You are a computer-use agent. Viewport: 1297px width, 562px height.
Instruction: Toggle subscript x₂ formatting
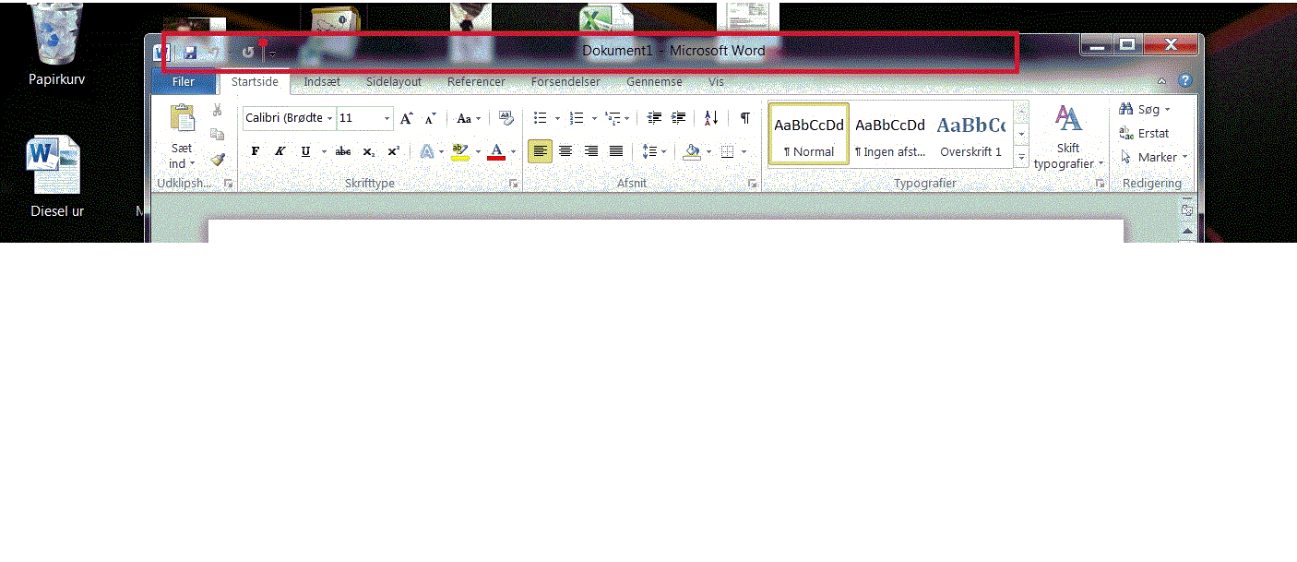(368, 151)
